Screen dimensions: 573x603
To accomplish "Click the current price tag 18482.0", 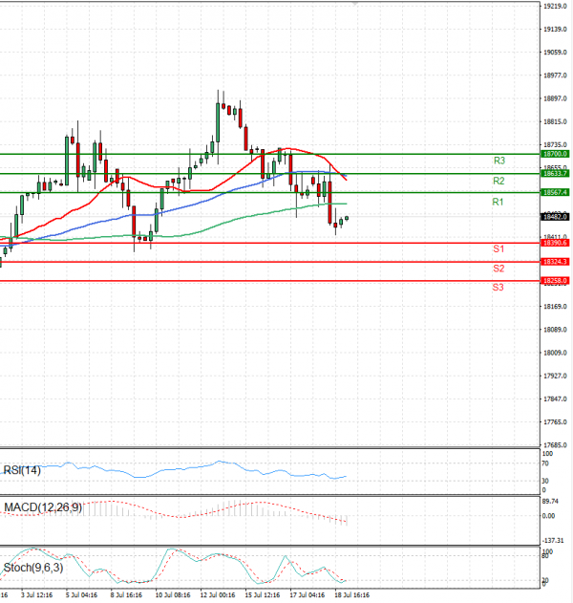I will (554, 218).
